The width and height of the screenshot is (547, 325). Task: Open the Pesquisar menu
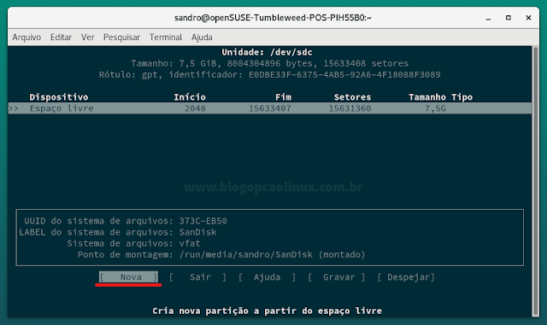pyautogui.click(x=121, y=38)
